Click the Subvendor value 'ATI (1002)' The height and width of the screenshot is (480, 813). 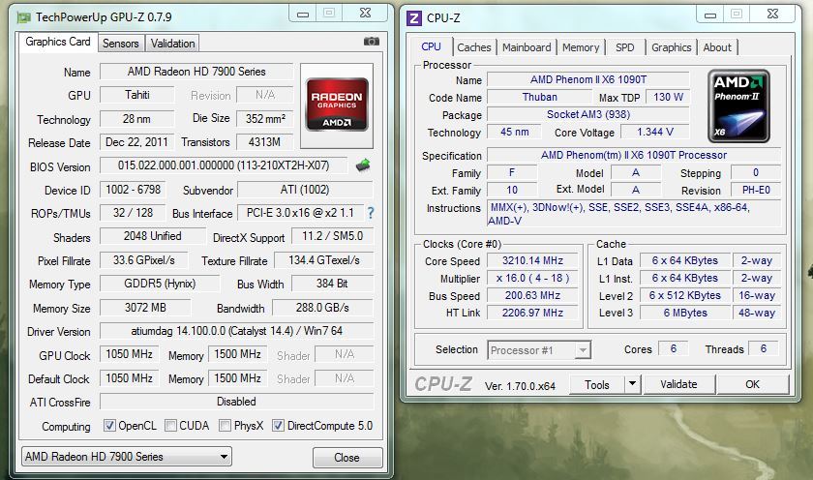[305, 190]
